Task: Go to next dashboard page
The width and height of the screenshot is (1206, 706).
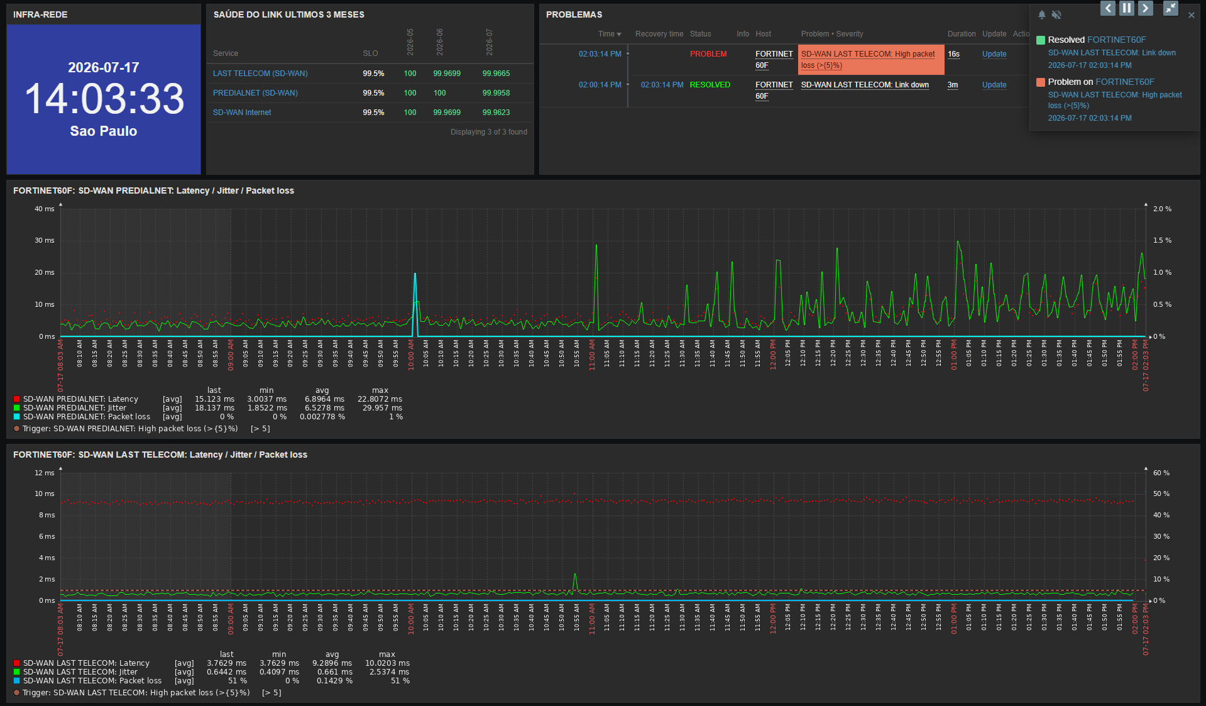Action: pos(1146,8)
